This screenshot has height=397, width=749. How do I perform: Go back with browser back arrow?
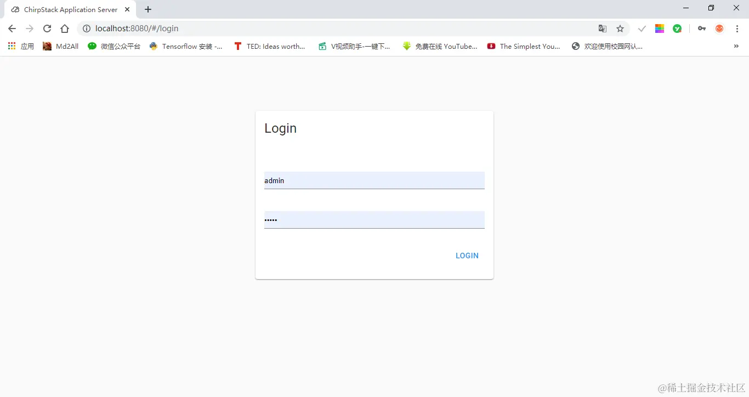coord(12,29)
